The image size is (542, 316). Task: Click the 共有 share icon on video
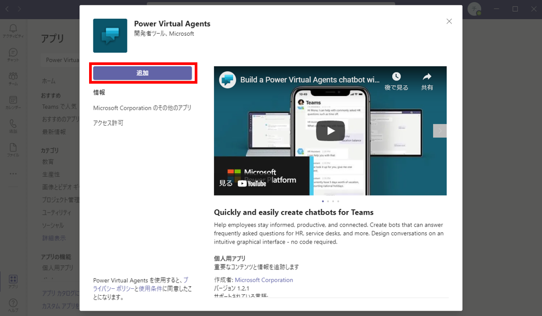click(x=427, y=77)
